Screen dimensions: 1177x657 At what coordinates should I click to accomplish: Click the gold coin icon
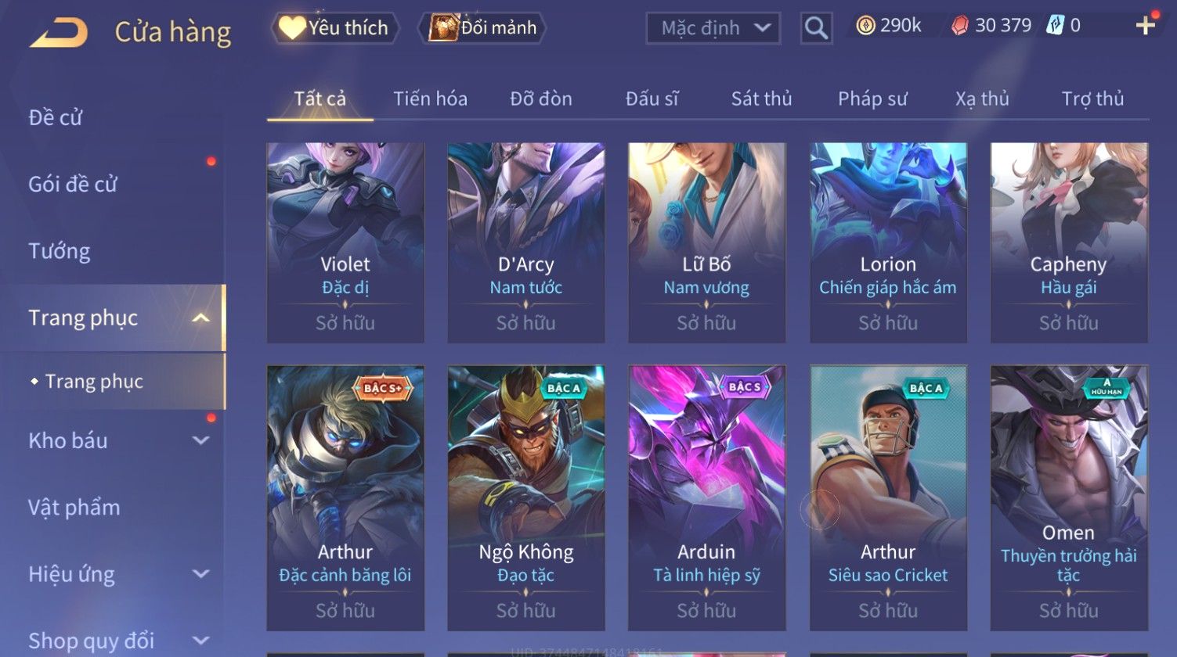coord(865,26)
